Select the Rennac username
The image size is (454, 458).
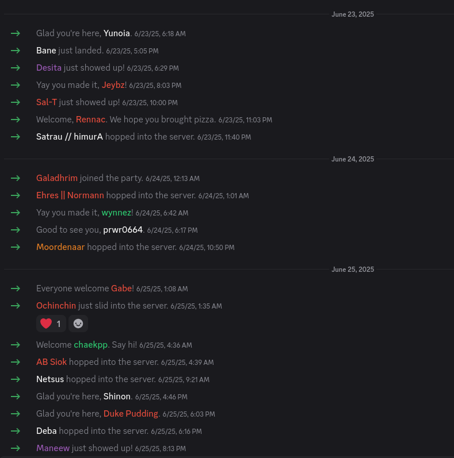[x=90, y=120]
